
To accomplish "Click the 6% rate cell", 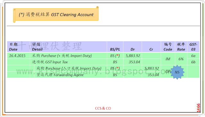I will (181, 59).
